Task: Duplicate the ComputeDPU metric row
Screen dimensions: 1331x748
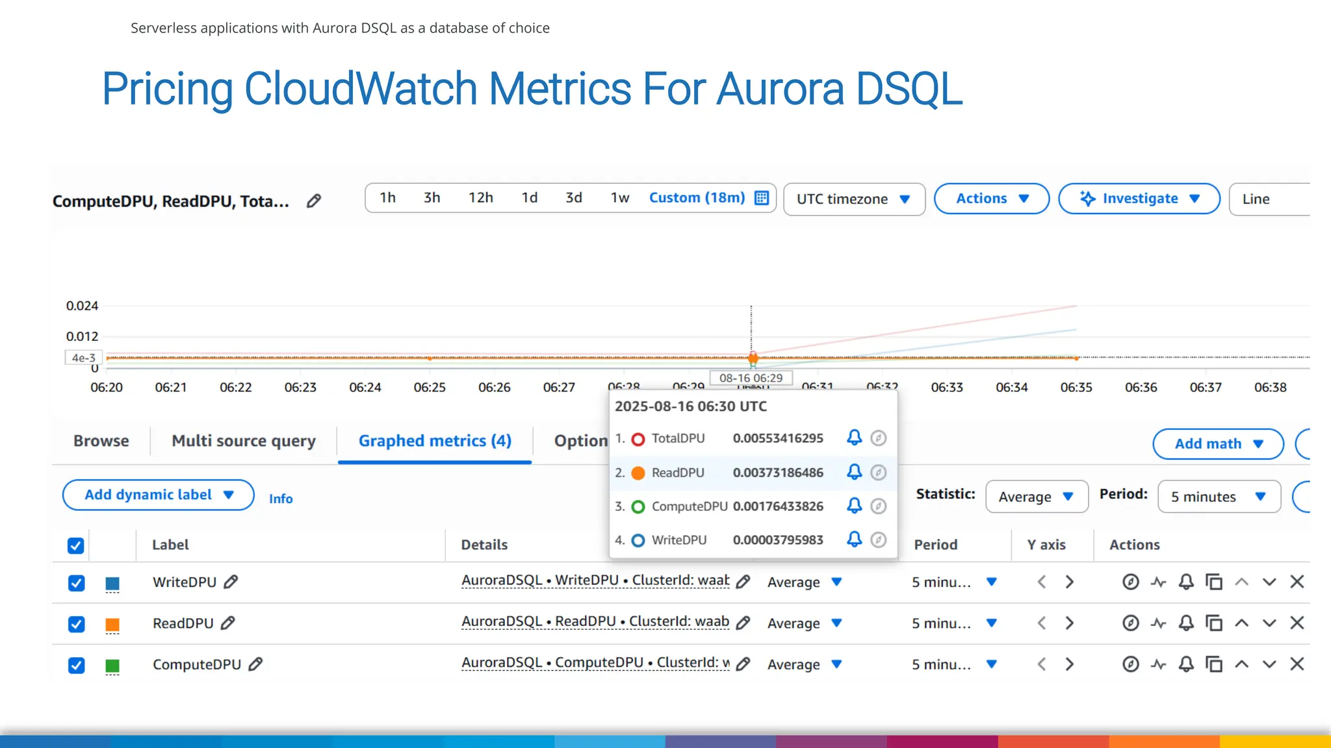Action: pyautogui.click(x=1214, y=664)
